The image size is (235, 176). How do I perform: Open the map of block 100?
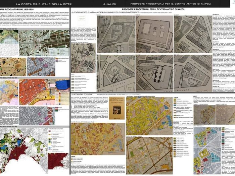193,73
